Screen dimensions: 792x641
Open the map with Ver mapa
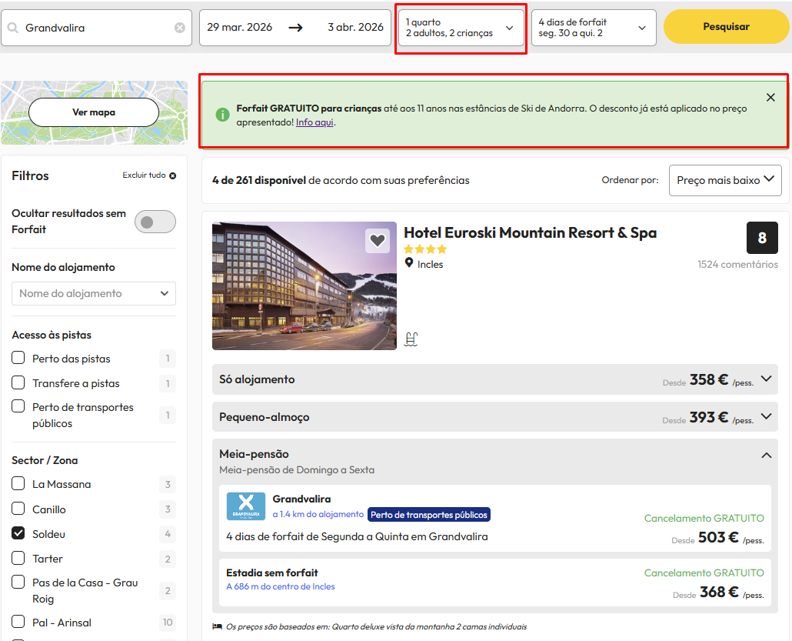94,112
